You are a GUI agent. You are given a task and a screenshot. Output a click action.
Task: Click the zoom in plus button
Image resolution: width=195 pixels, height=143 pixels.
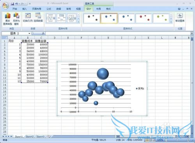(x=188, y=140)
